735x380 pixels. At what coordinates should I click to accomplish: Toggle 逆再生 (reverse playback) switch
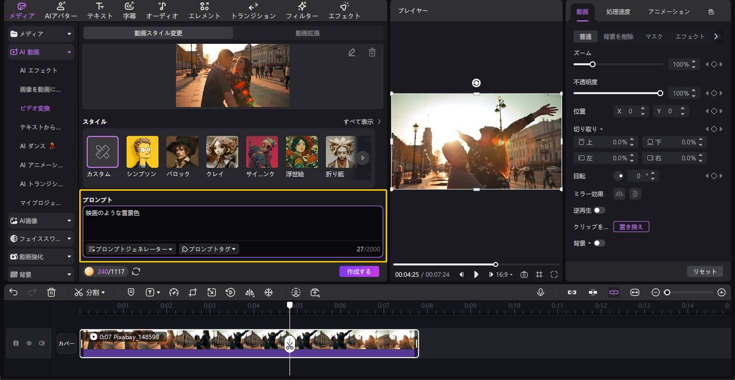600,210
